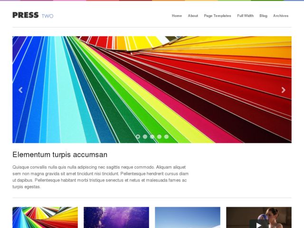
Task: Open the Home menu item
Action: coord(177,16)
